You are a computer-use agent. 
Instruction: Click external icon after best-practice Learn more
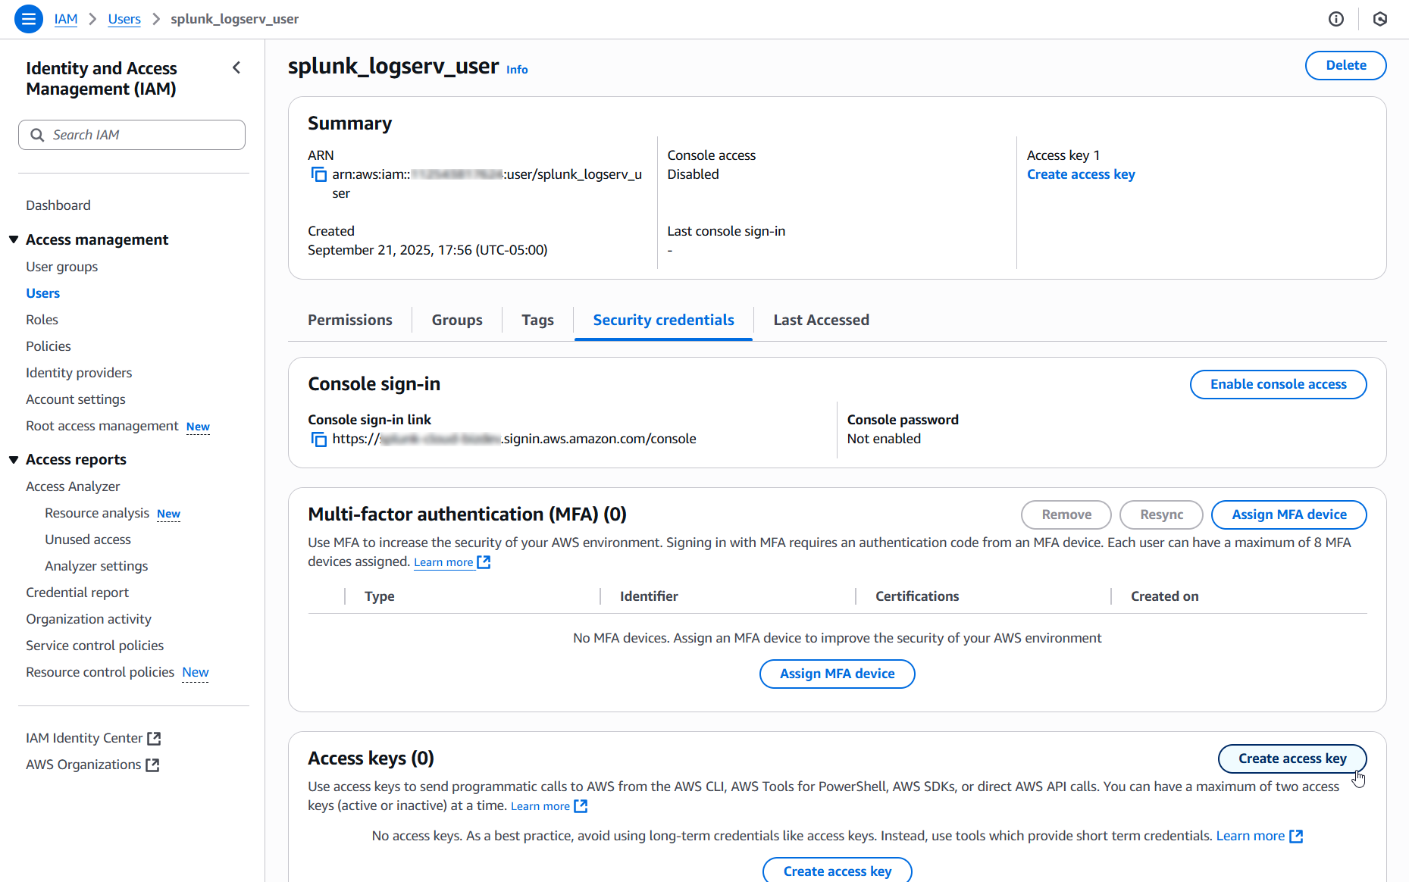(x=1296, y=836)
